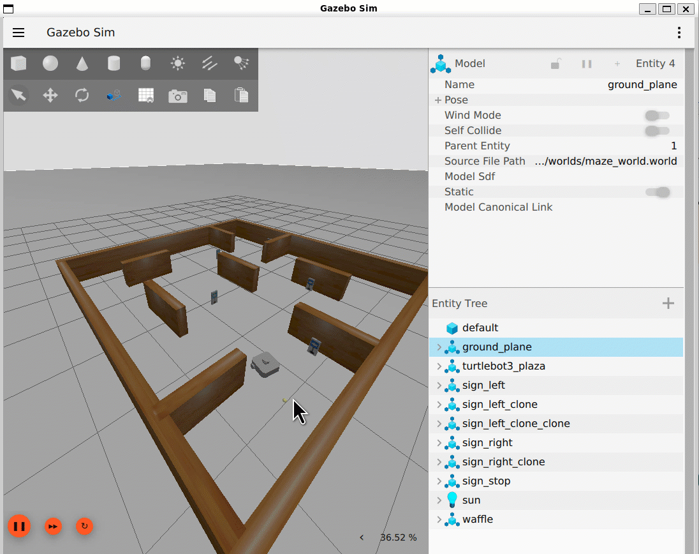Toggle the Static switch
This screenshot has height=554, width=699.
pyautogui.click(x=657, y=192)
